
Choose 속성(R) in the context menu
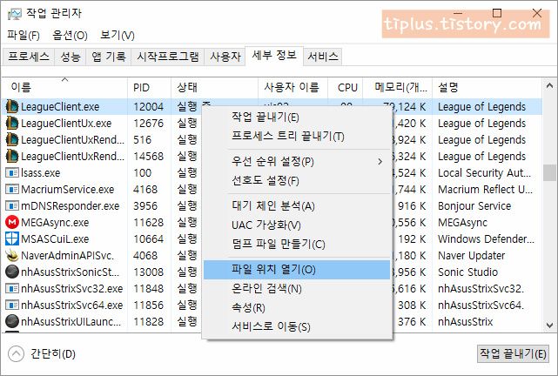tap(297, 308)
